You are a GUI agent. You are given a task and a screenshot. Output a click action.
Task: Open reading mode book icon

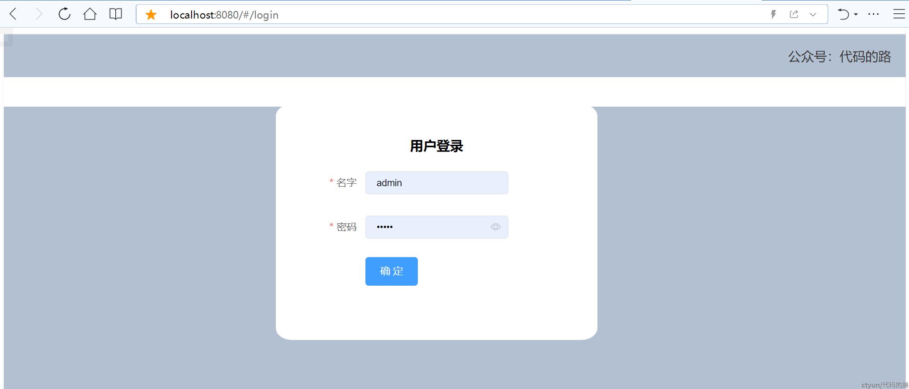tap(115, 14)
